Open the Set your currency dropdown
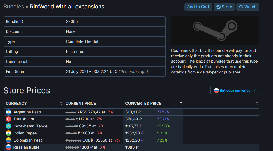The image size is (273, 151). [x=235, y=90]
